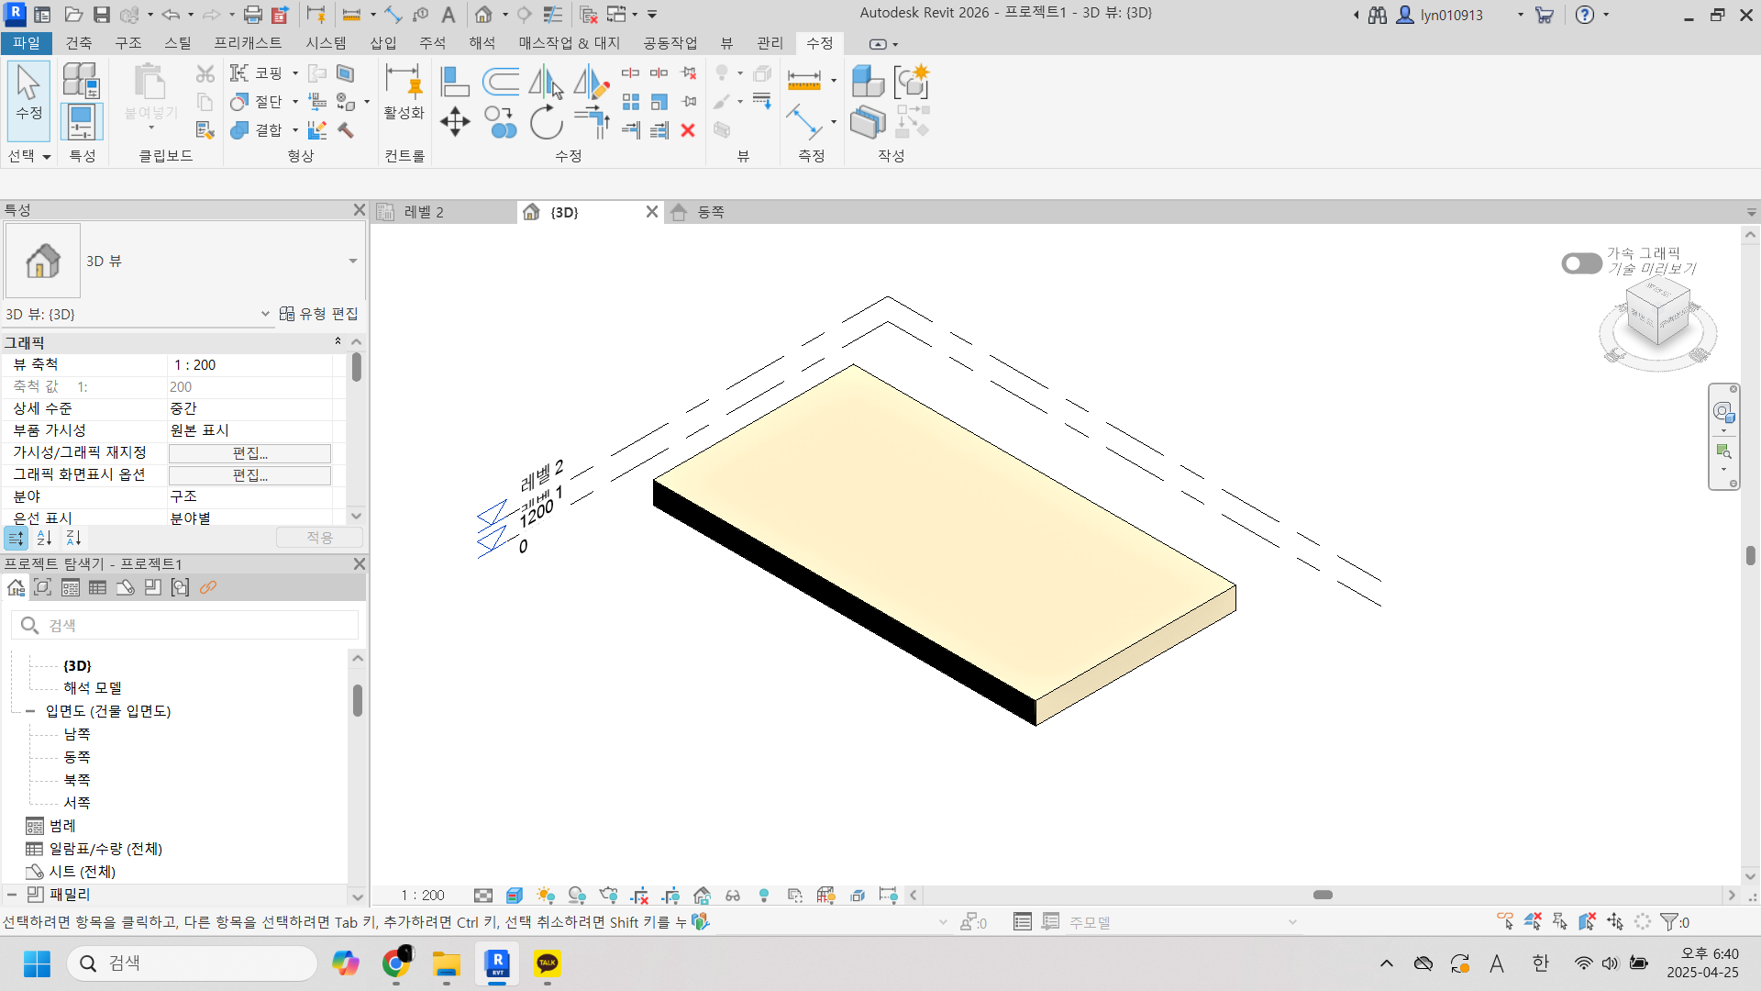Click the red Delete X icon
Viewport: 1761px width, 991px height.
(x=688, y=130)
